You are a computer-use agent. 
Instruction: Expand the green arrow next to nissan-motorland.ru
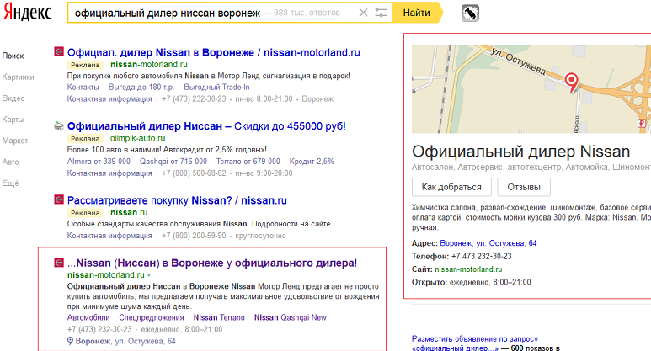click(x=148, y=275)
